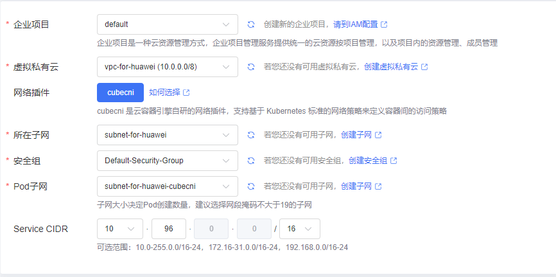Open the 企业项目 dropdown showing default
Image resolution: width=556 pixels, height=277 pixels.
pos(168,24)
